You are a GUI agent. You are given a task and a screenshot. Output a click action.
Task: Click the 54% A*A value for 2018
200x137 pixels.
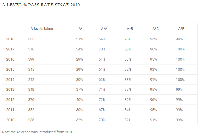coord(102,39)
